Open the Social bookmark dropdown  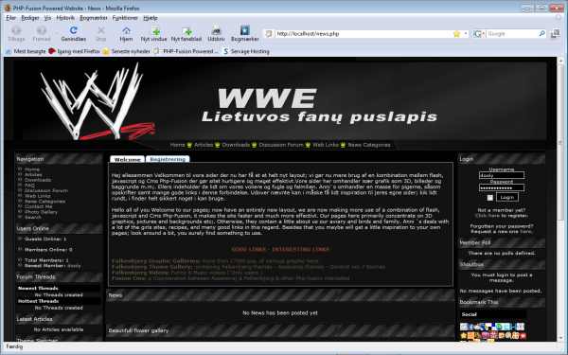[493, 314]
